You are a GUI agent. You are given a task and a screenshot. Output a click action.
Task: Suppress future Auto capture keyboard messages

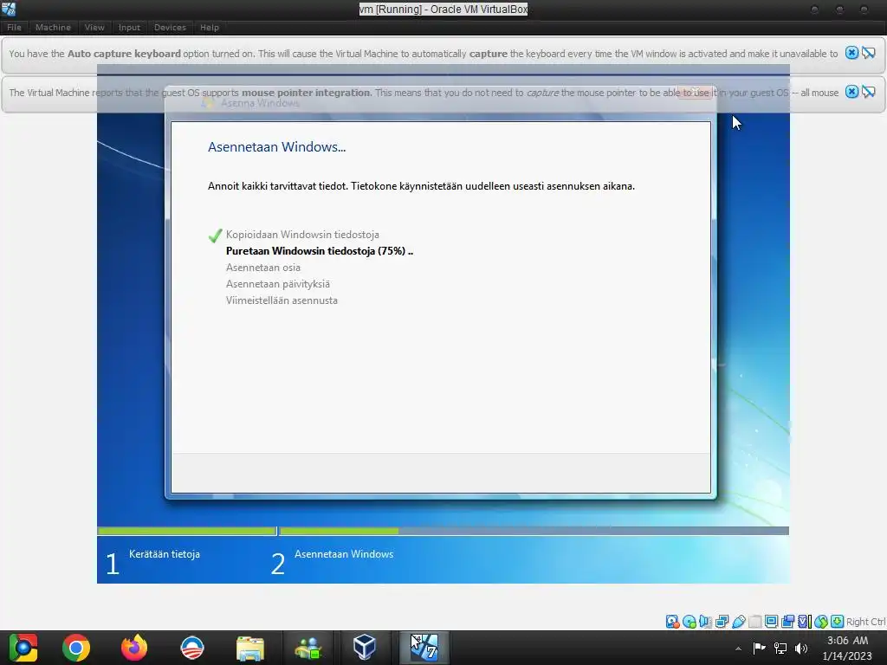coord(868,53)
